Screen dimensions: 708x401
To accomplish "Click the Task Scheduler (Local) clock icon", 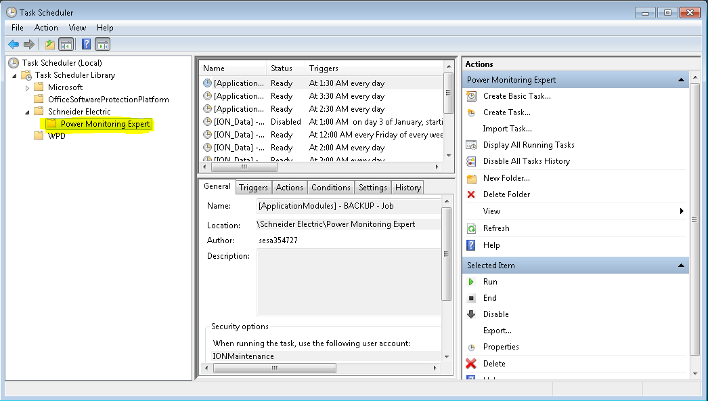I will [x=14, y=63].
